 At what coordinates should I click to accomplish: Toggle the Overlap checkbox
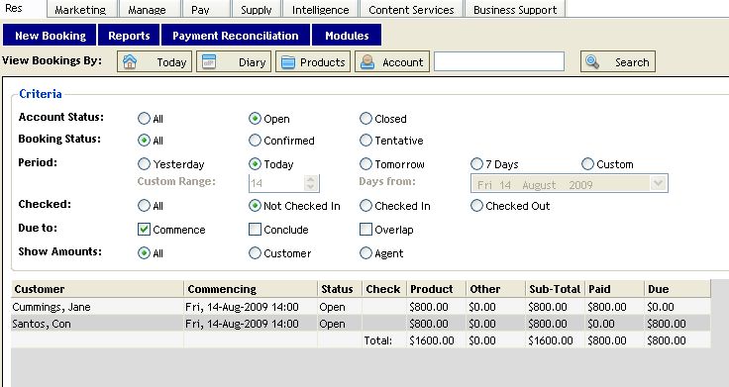tap(365, 229)
